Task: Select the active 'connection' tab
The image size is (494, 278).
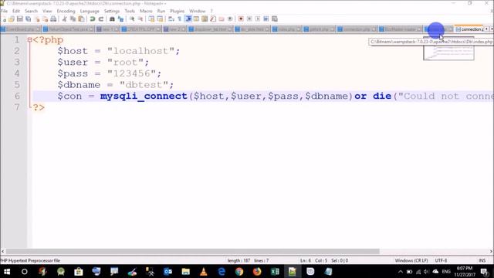Action: point(469,29)
